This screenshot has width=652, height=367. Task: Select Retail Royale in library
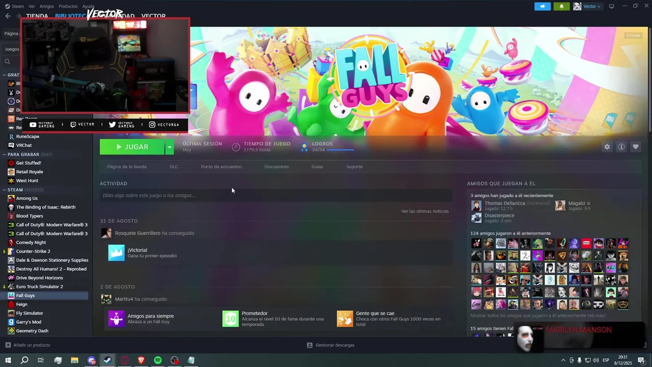click(30, 172)
